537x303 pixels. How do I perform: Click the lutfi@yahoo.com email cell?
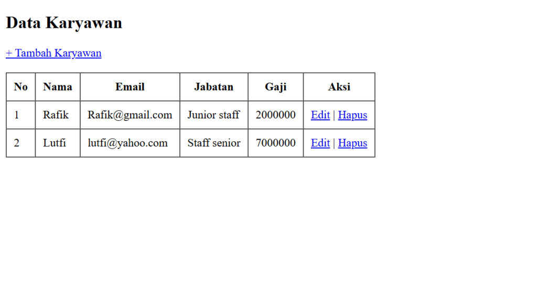click(x=127, y=143)
